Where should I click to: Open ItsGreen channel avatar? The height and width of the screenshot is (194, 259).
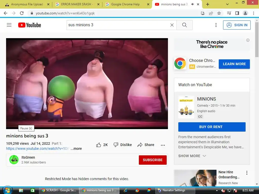pos(14,160)
